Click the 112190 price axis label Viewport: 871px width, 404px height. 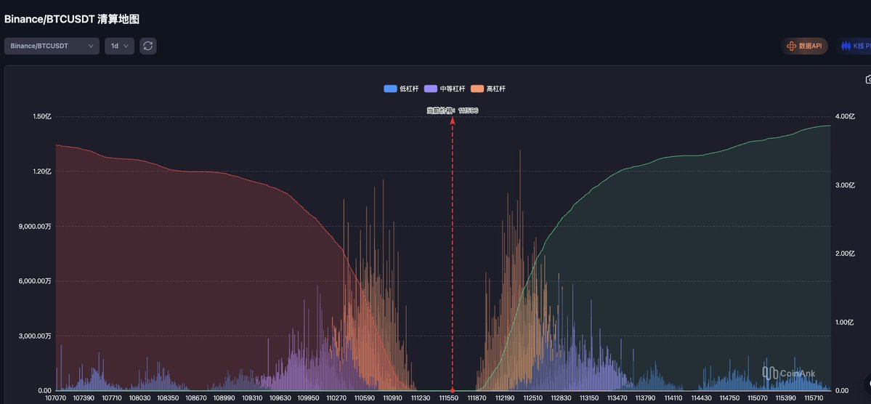[504, 398]
